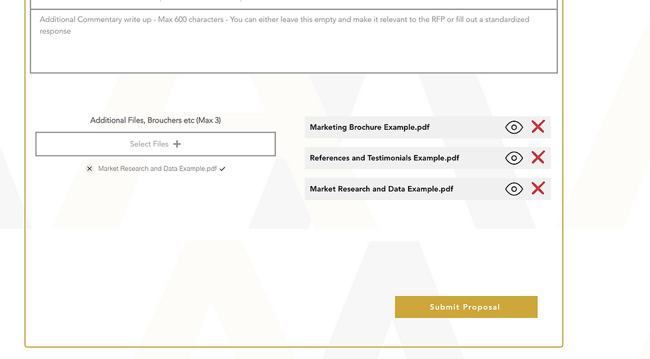Viewport: 650px width, 359px height.
Task: View Market Research and Data Example.pdf eye icon
Action: 513,189
